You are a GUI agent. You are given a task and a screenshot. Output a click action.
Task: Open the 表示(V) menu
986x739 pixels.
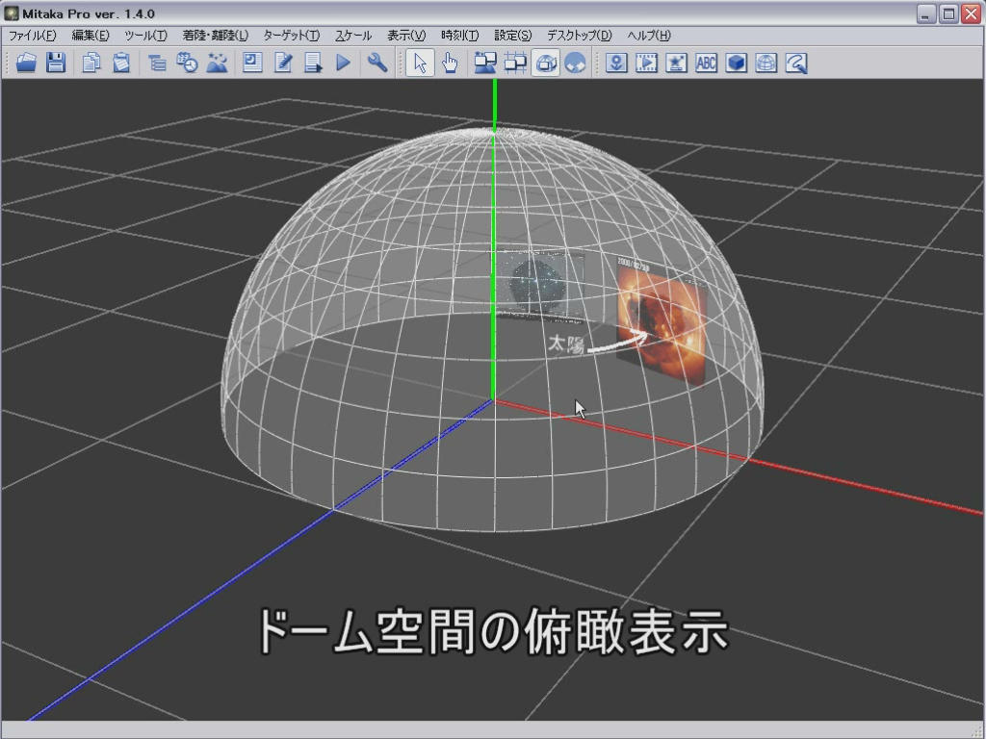[x=406, y=36]
